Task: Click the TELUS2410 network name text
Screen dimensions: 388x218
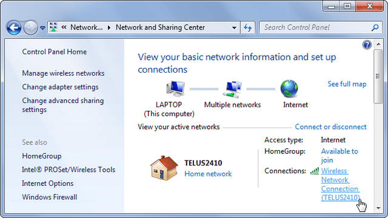Action: [x=203, y=163]
